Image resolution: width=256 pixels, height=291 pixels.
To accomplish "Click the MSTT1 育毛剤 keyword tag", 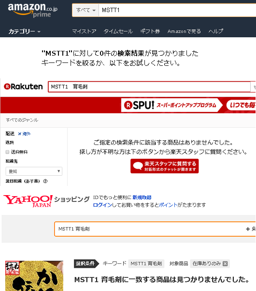I will pos(146,263).
